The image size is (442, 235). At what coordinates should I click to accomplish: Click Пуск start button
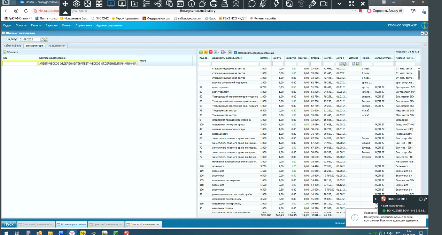(9, 224)
